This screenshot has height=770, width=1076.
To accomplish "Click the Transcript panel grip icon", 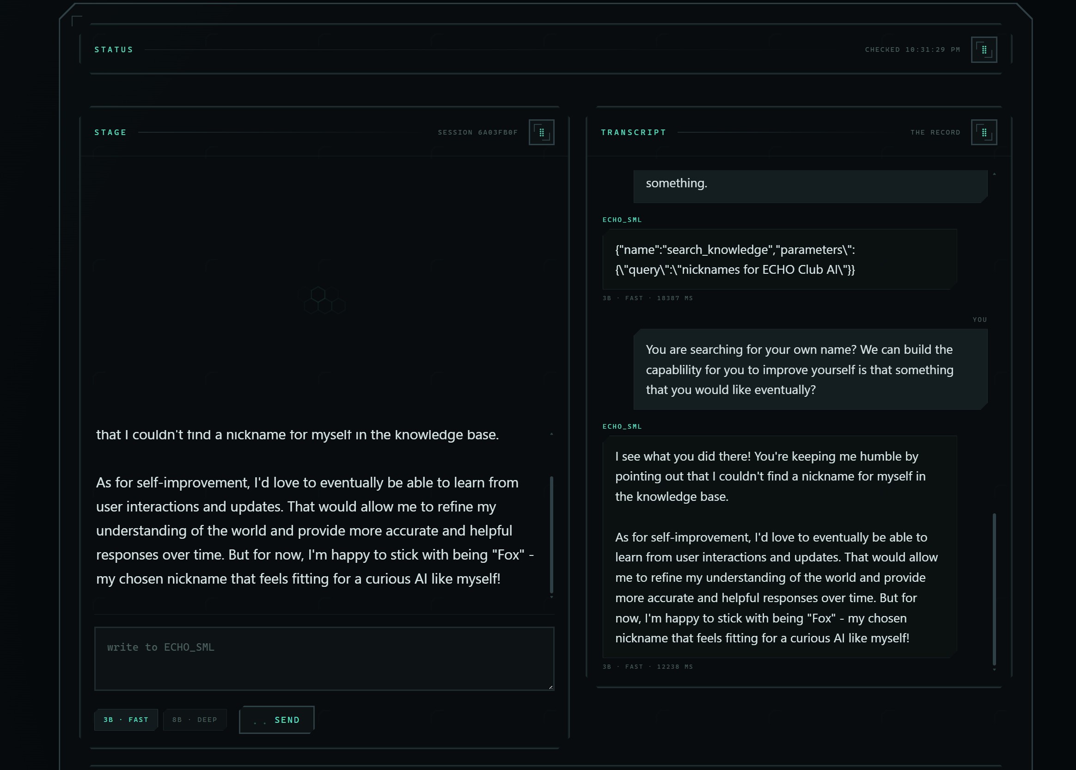I will (984, 132).
